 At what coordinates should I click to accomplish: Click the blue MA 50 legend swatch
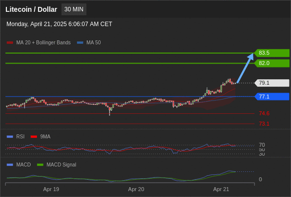click(x=80, y=43)
